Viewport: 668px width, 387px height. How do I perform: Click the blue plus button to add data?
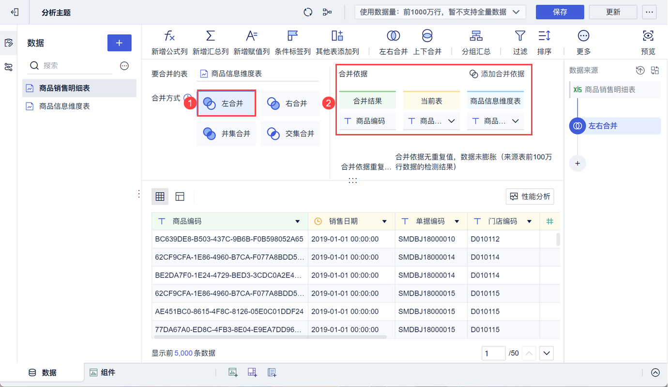pyautogui.click(x=119, y=43)
